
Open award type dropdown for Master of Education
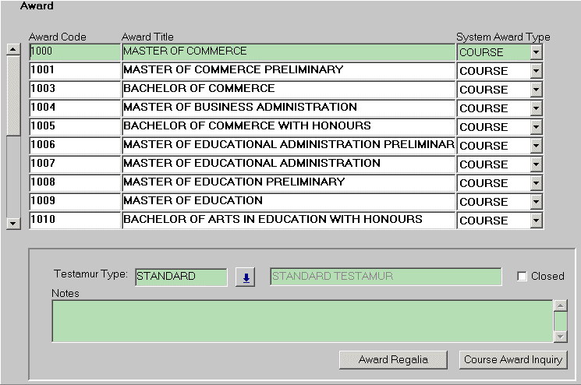[535, 202]
